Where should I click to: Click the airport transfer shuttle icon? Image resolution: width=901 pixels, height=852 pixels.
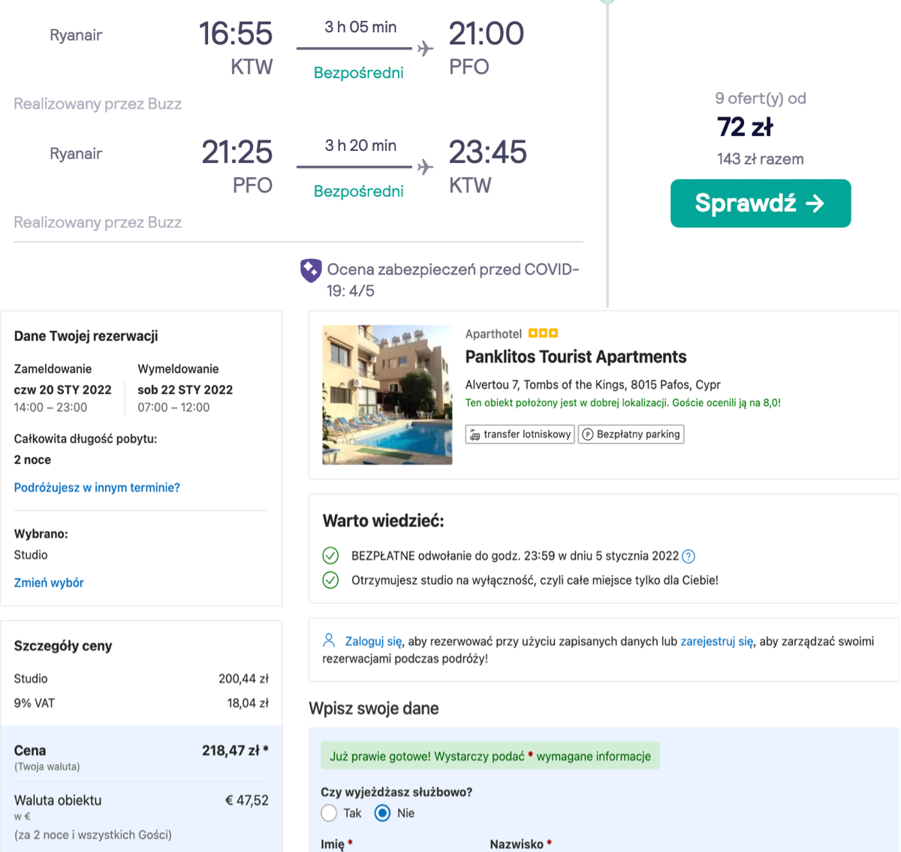click(x=475, y=435)
